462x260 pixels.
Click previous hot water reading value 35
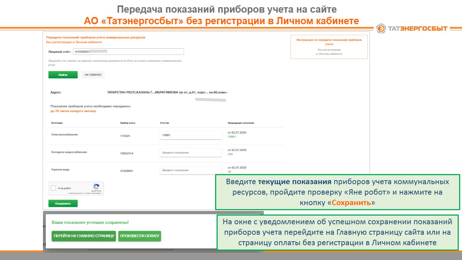pyautogui.click(x=229, y=172)
